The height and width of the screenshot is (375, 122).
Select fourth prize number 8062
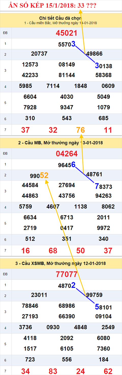tap(108, 207)
